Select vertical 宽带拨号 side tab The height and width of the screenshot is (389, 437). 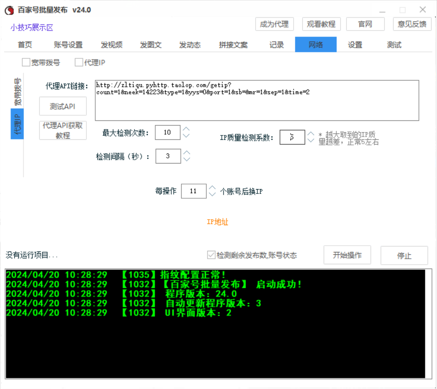(17, 92)
